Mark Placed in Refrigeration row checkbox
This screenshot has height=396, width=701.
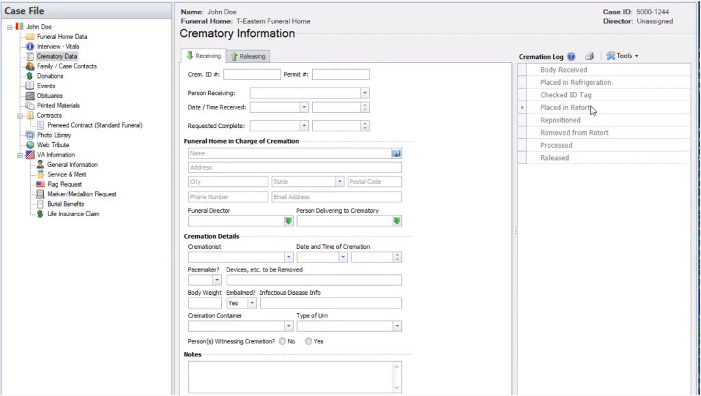(522, 82)
